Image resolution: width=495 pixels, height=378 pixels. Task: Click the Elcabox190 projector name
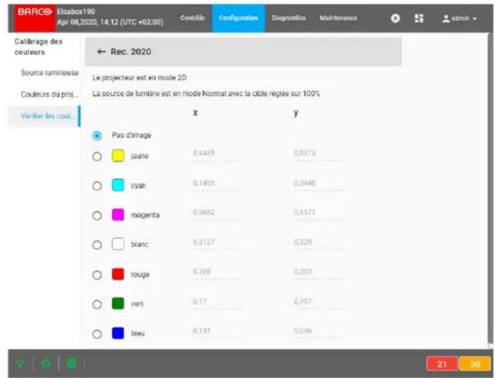(x=76, y=12)
